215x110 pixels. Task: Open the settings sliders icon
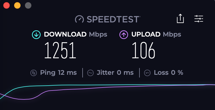(x=199, y=19)
